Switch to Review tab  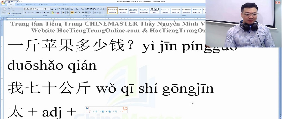tap(65, 5)
